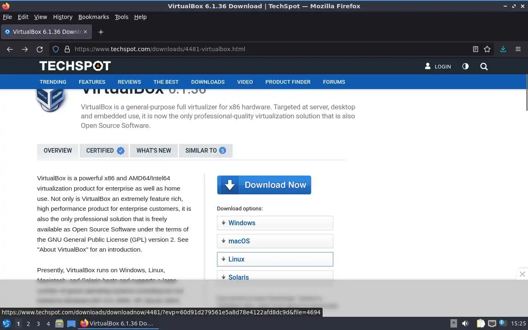Open the Help menu
The image size is (528, 330).
pyautogui.click(x=140, y=17)
